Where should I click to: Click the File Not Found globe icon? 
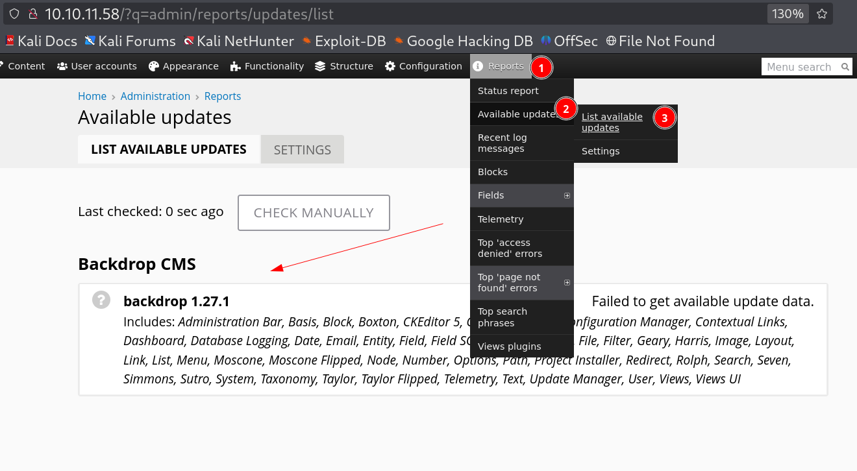click(611, 41)
